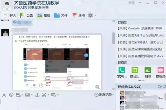The width and height of the screenshot is (166, 110).
Task: Open the emoji smiley picker
Action: [x=11, y=95]
